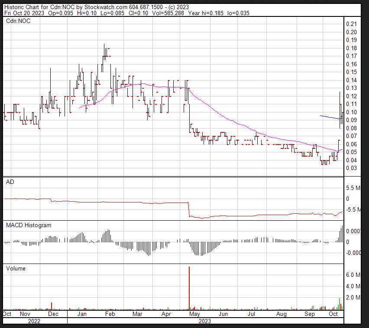369x328 pixels.
Task: Click the Volume panel label
Action: pyautogui.click(x=16, y=268)
